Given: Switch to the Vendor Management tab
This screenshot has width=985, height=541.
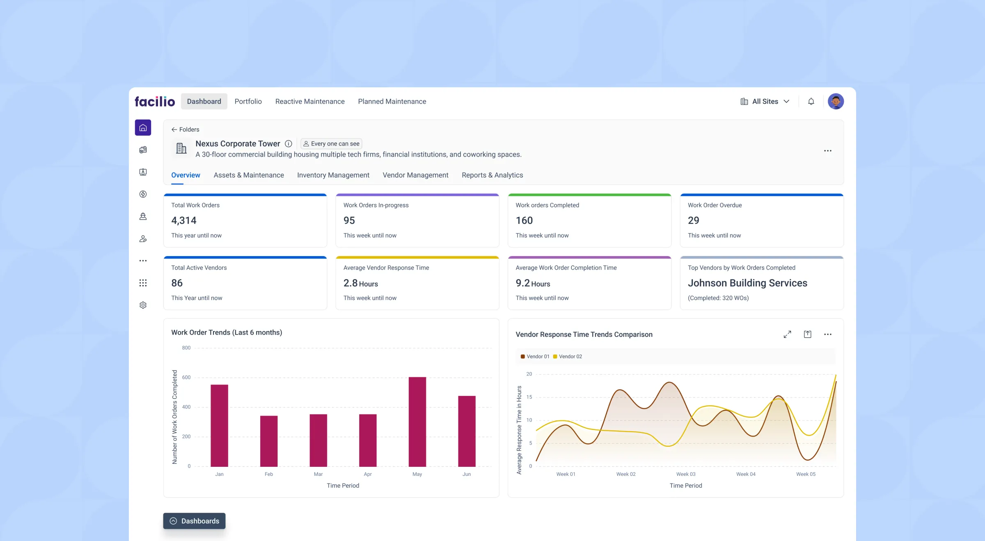Looking at the screenshot, I should [415, 175].
